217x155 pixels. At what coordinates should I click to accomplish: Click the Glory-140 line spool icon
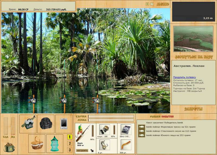tap(126, 130)
